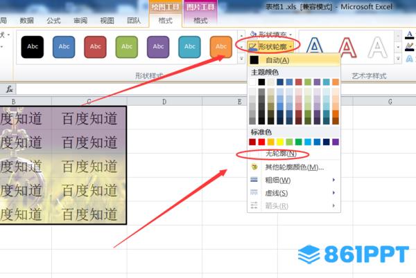Viewport: 416px width, 278px height.
Task: Pick the dark red standard color
Action: (252, 142)
